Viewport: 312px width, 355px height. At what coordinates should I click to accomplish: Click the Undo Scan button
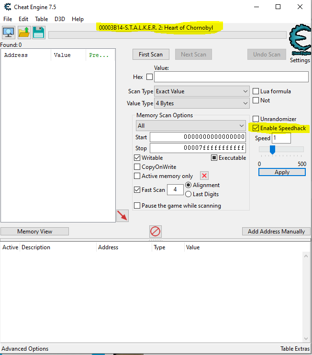pyautogui.click(x=267, y=55)
